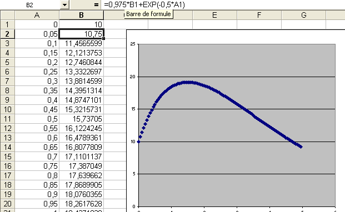The image size is (345, 212).
Task: Select cell A1 containing 0
Action: (x=37, y=24)
